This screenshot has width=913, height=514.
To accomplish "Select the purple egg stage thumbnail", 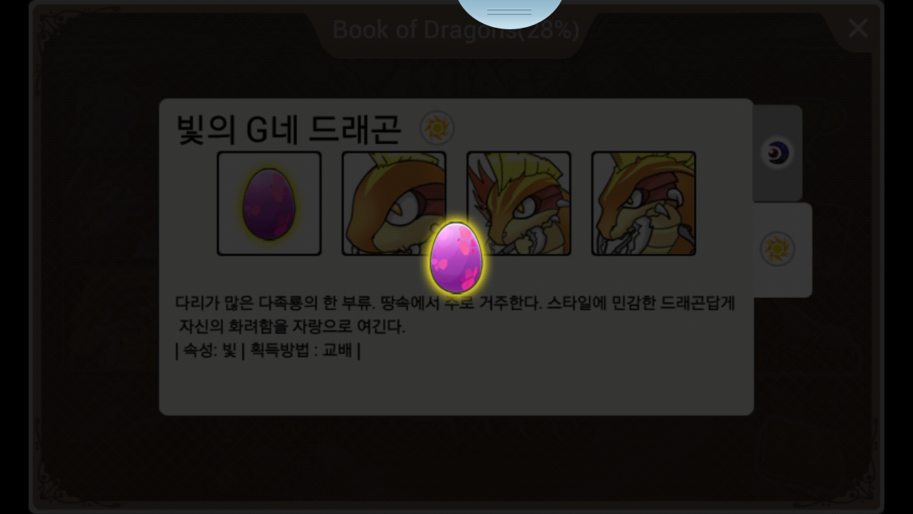I will [269, 203].
